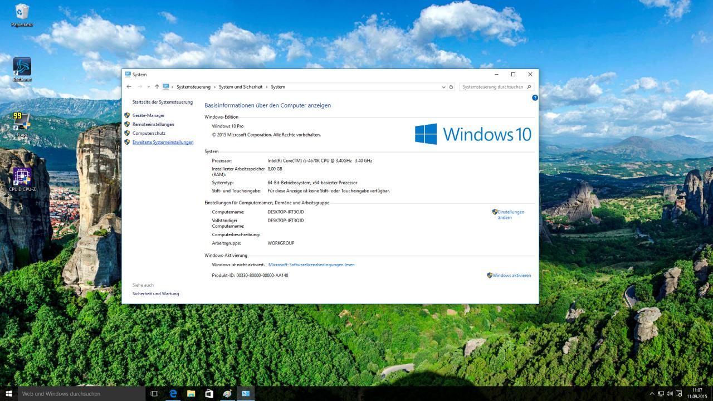Image resolution: width=713 pixels, height=401 pixels.
Task: Click the search magnifier icon
Action: click(529, 87)
